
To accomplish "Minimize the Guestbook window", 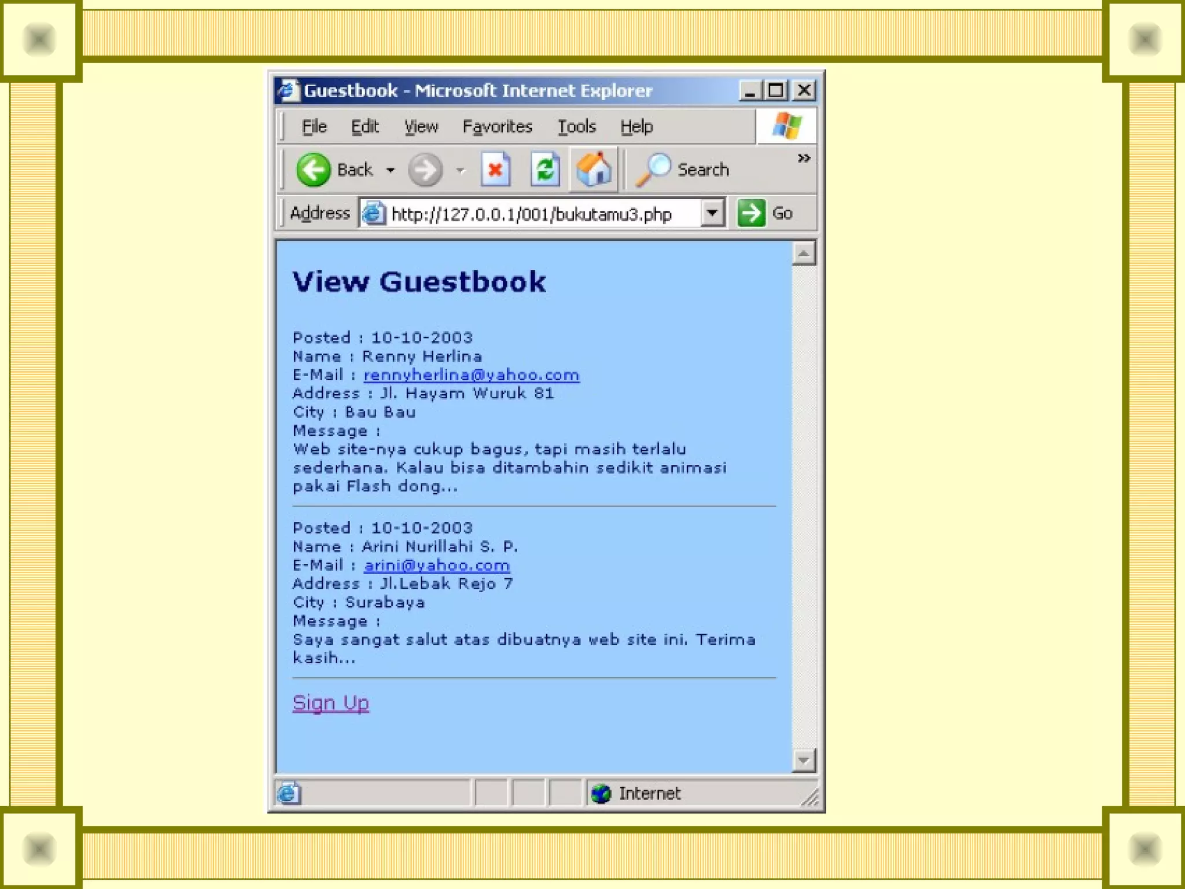I will click(750, 91).
